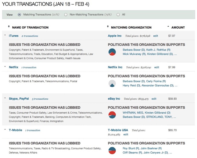Open Alexander Giannoulias (D) link
The width and height of the screenshot is (197, 158).
tap(158, 85)
